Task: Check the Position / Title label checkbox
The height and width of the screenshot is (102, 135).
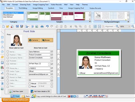Action: 8,55
